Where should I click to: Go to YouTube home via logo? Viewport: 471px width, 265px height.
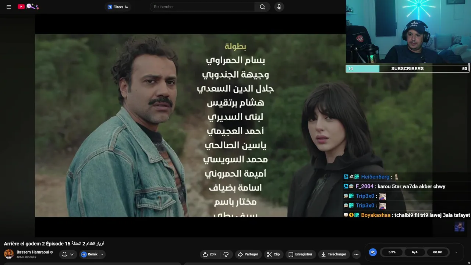pos(28,7)
